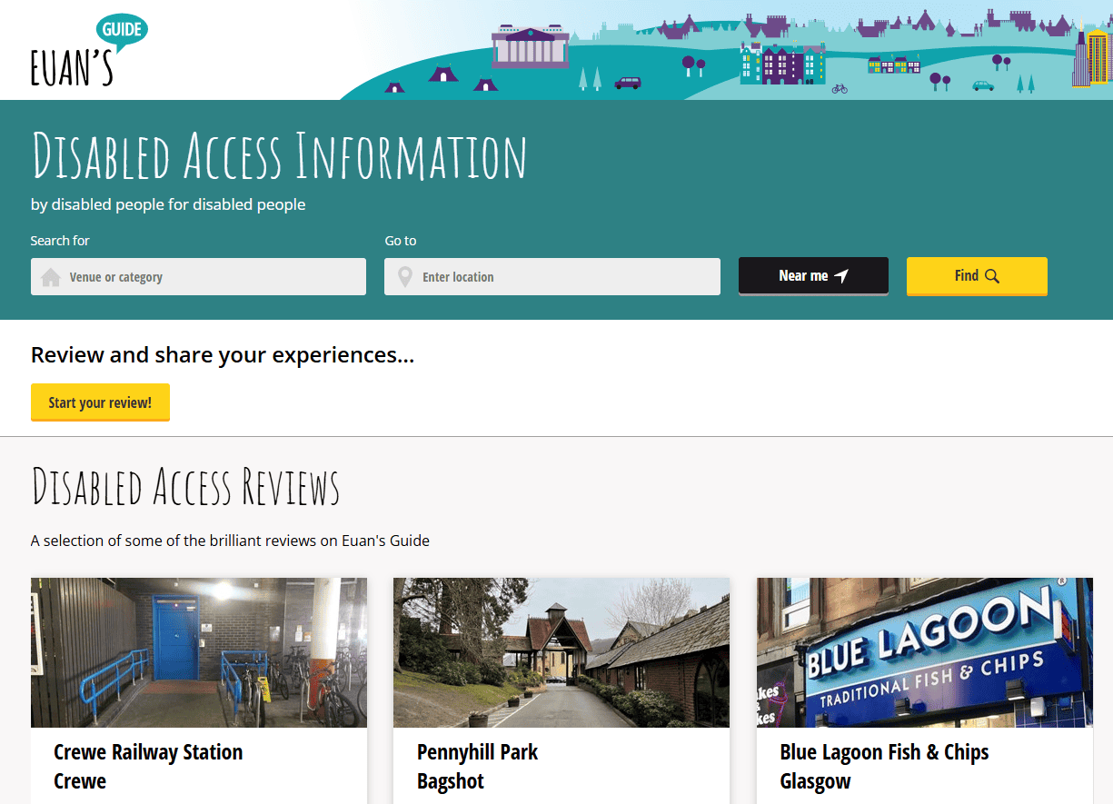Open the Pennyhill Park photo
The width and height of the screenshot is (1113, 804).
click(561, 652)
